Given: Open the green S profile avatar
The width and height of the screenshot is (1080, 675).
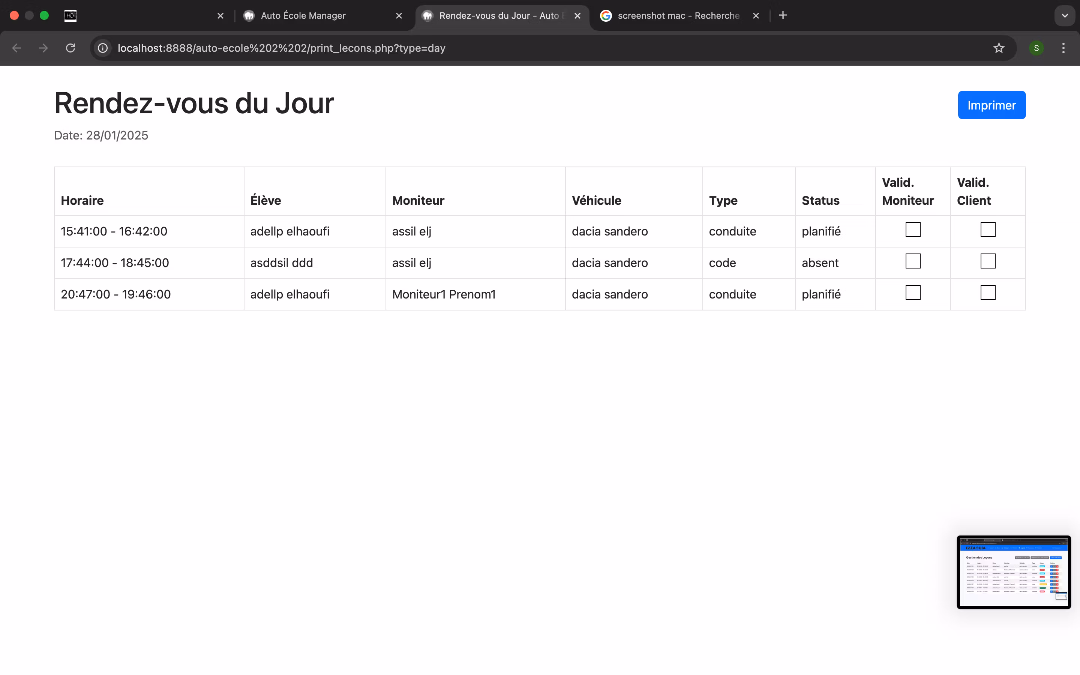Looking at the screenshot, I should click(1036, 48).
